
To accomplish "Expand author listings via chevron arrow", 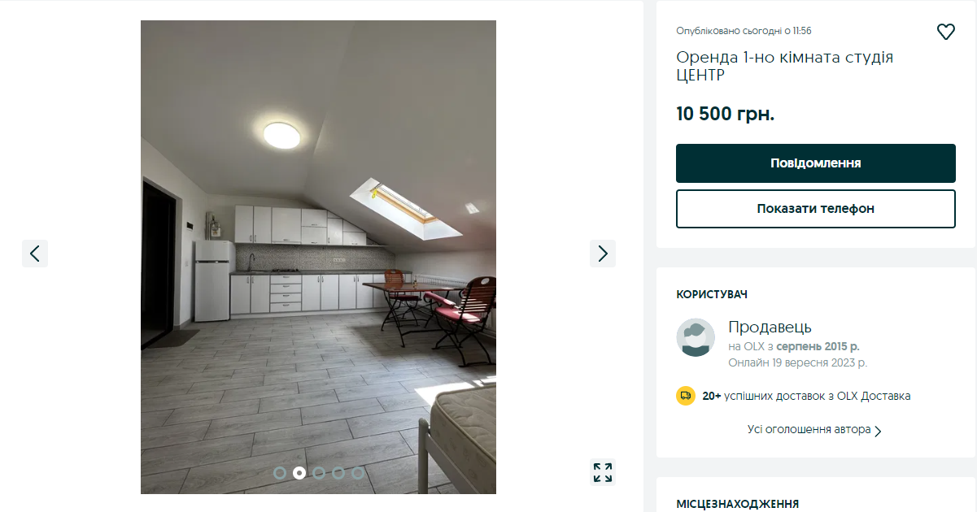I will (x=878, y=431).
